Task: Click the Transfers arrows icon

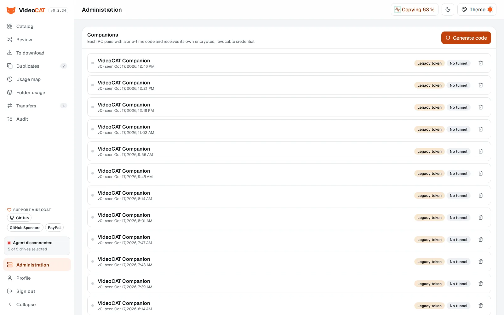Action: (10, 106)
